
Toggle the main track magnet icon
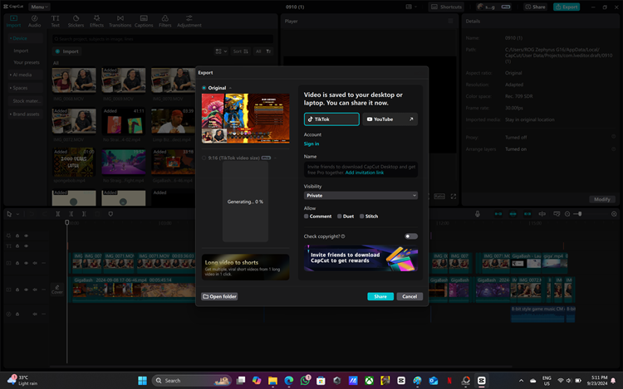tap(498, 214)
